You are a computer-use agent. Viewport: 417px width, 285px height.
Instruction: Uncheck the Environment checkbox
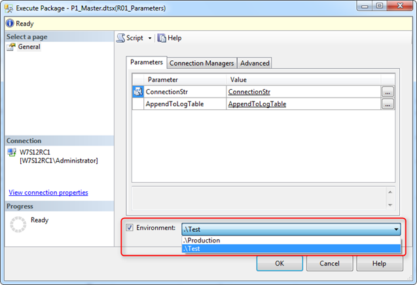click(x=128, y=228)
